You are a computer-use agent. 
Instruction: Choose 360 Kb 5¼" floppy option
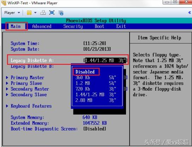click(x=96, y=78)
